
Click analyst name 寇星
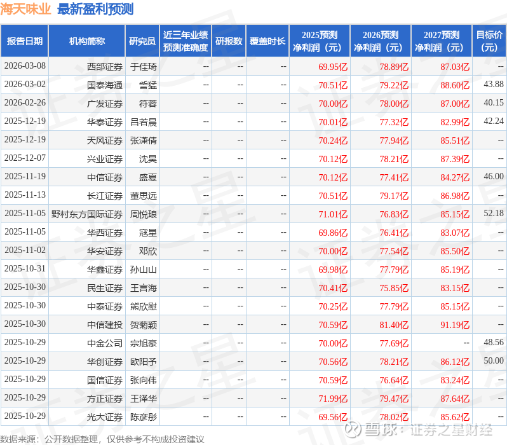pyautogui.click(x=148, y=233)
